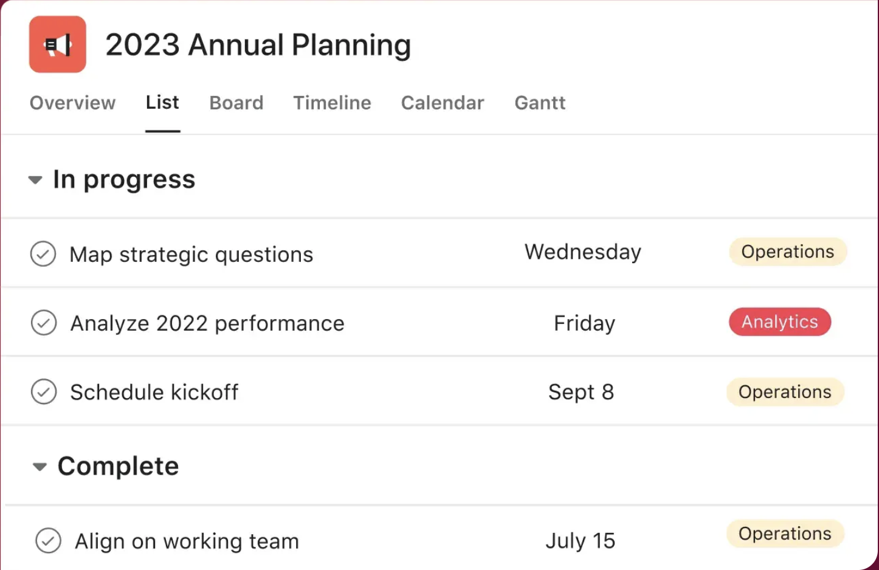The width and height of the screenshot is (879, 570).
Task: Click the Wednesday due date
Action: tap(583, 252)
